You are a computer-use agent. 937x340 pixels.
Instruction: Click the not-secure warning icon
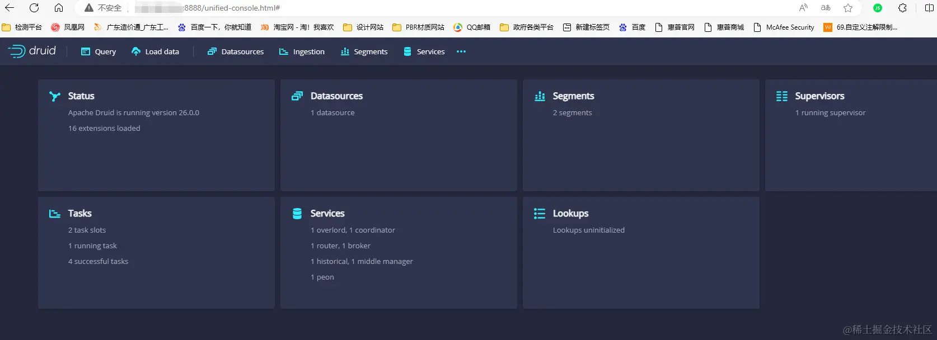(x=89, y=8)
